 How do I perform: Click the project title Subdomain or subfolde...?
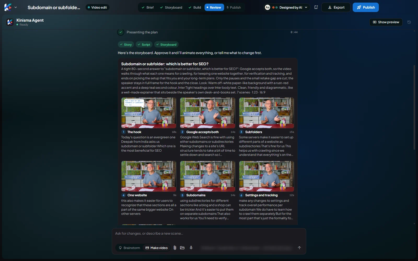click(x=54, y=7)
